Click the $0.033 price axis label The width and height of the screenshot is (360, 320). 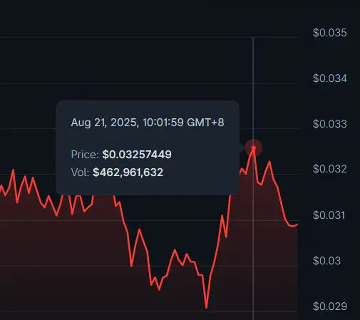329,124
